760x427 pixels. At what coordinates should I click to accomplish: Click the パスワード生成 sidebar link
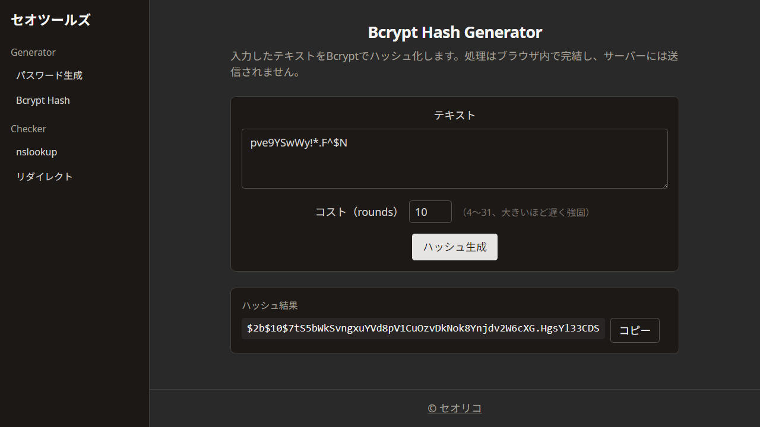pos(49,75)
